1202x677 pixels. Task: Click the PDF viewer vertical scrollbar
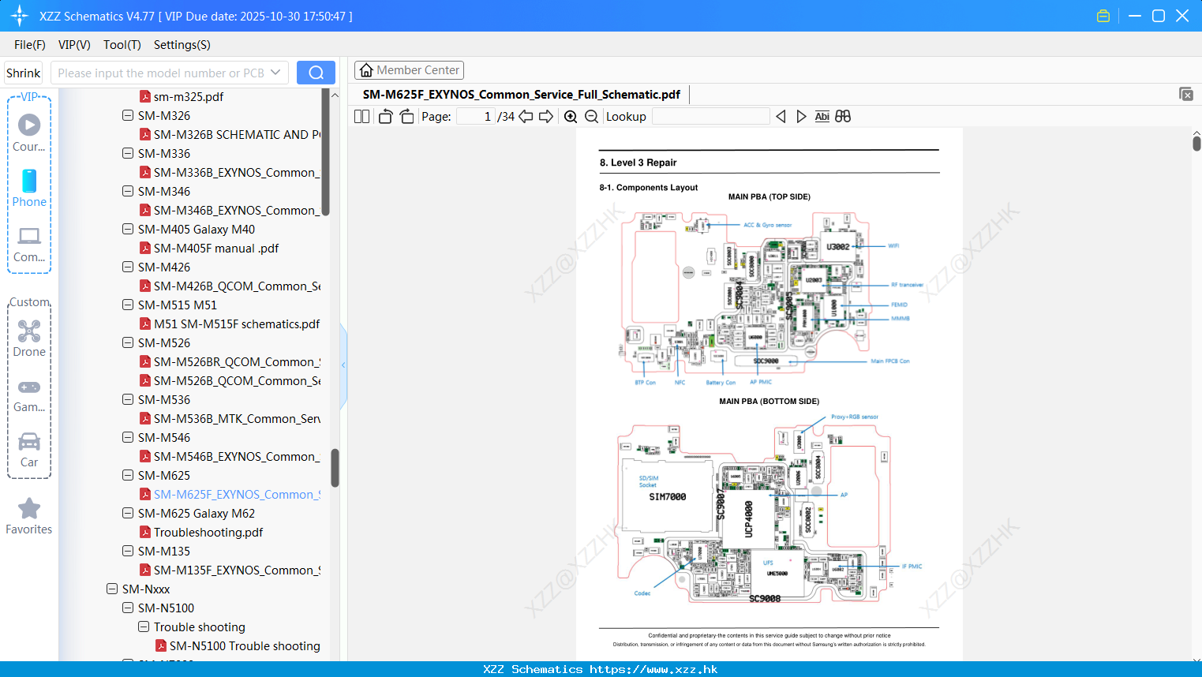pos(1196,143)
